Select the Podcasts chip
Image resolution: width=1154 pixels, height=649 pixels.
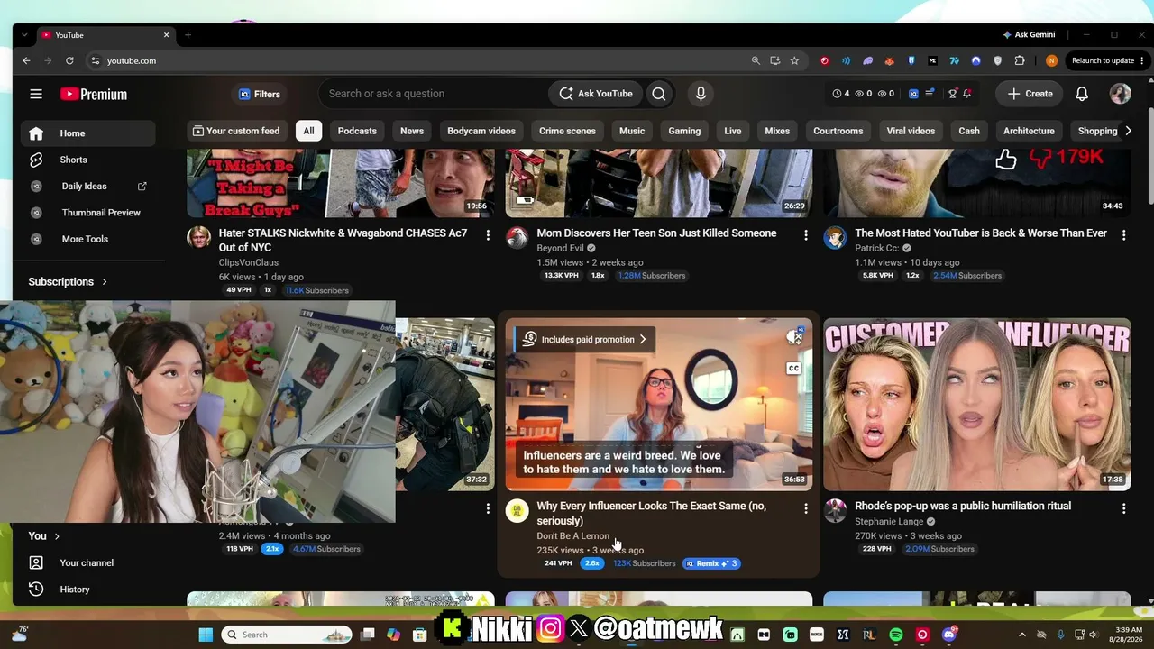pos(357,131)
